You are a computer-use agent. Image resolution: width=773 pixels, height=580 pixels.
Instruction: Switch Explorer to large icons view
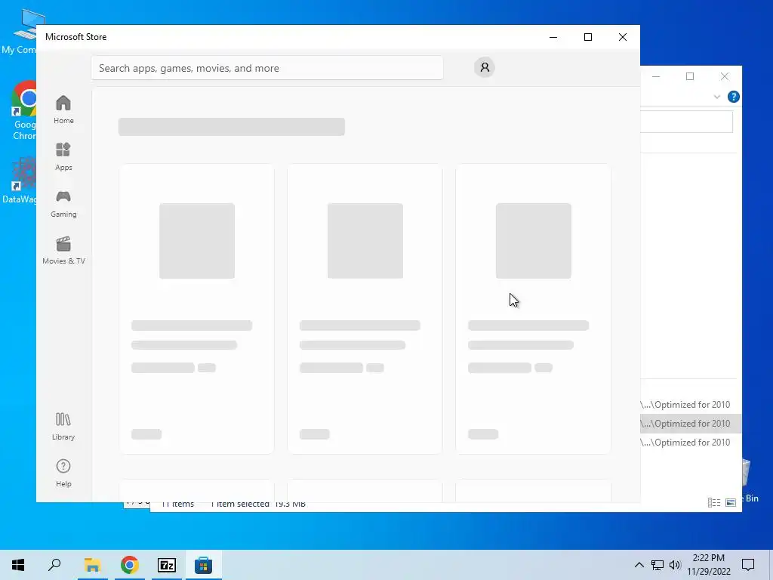731,502
